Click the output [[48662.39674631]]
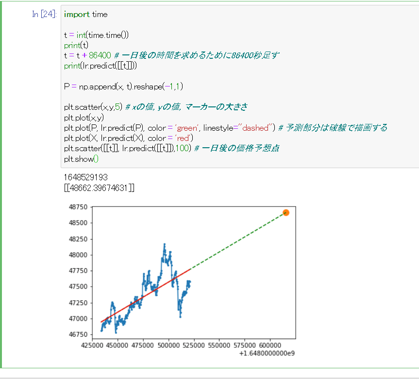This screenshot has height=379, width=419. pos(99,188)
